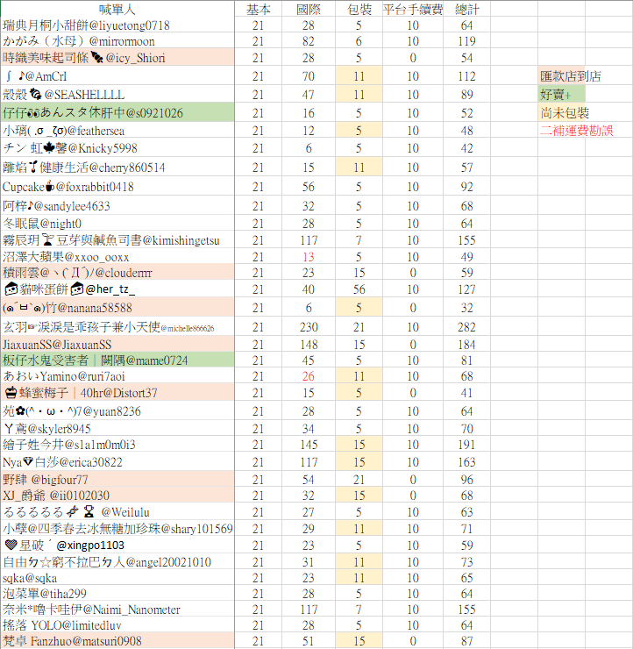
Task: Select name cell @angel20021010
Action: (117, 561)
